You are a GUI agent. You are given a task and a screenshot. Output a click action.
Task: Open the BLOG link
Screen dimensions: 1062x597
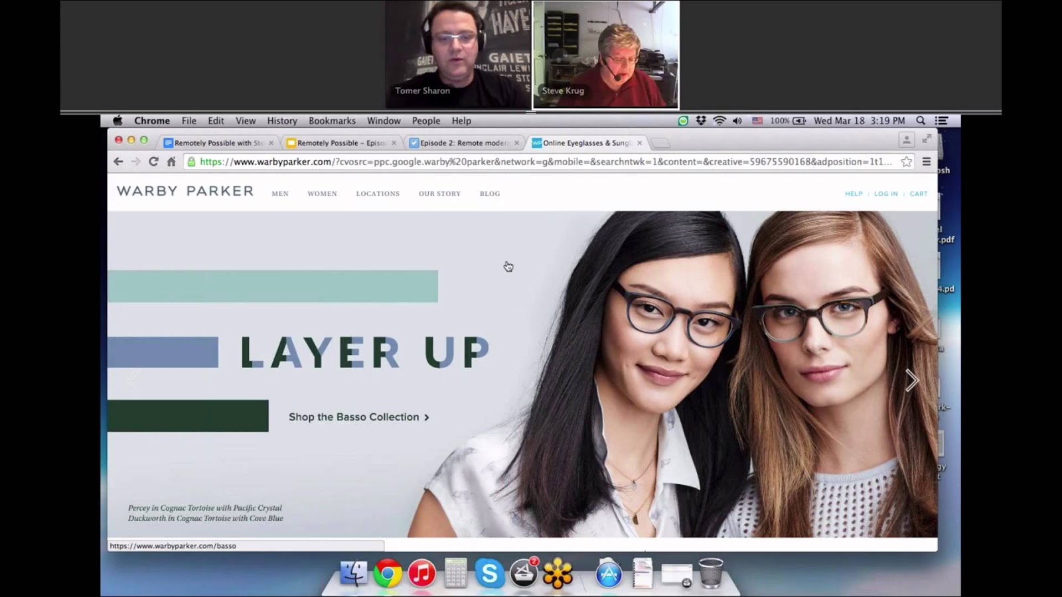click(490, 194)
